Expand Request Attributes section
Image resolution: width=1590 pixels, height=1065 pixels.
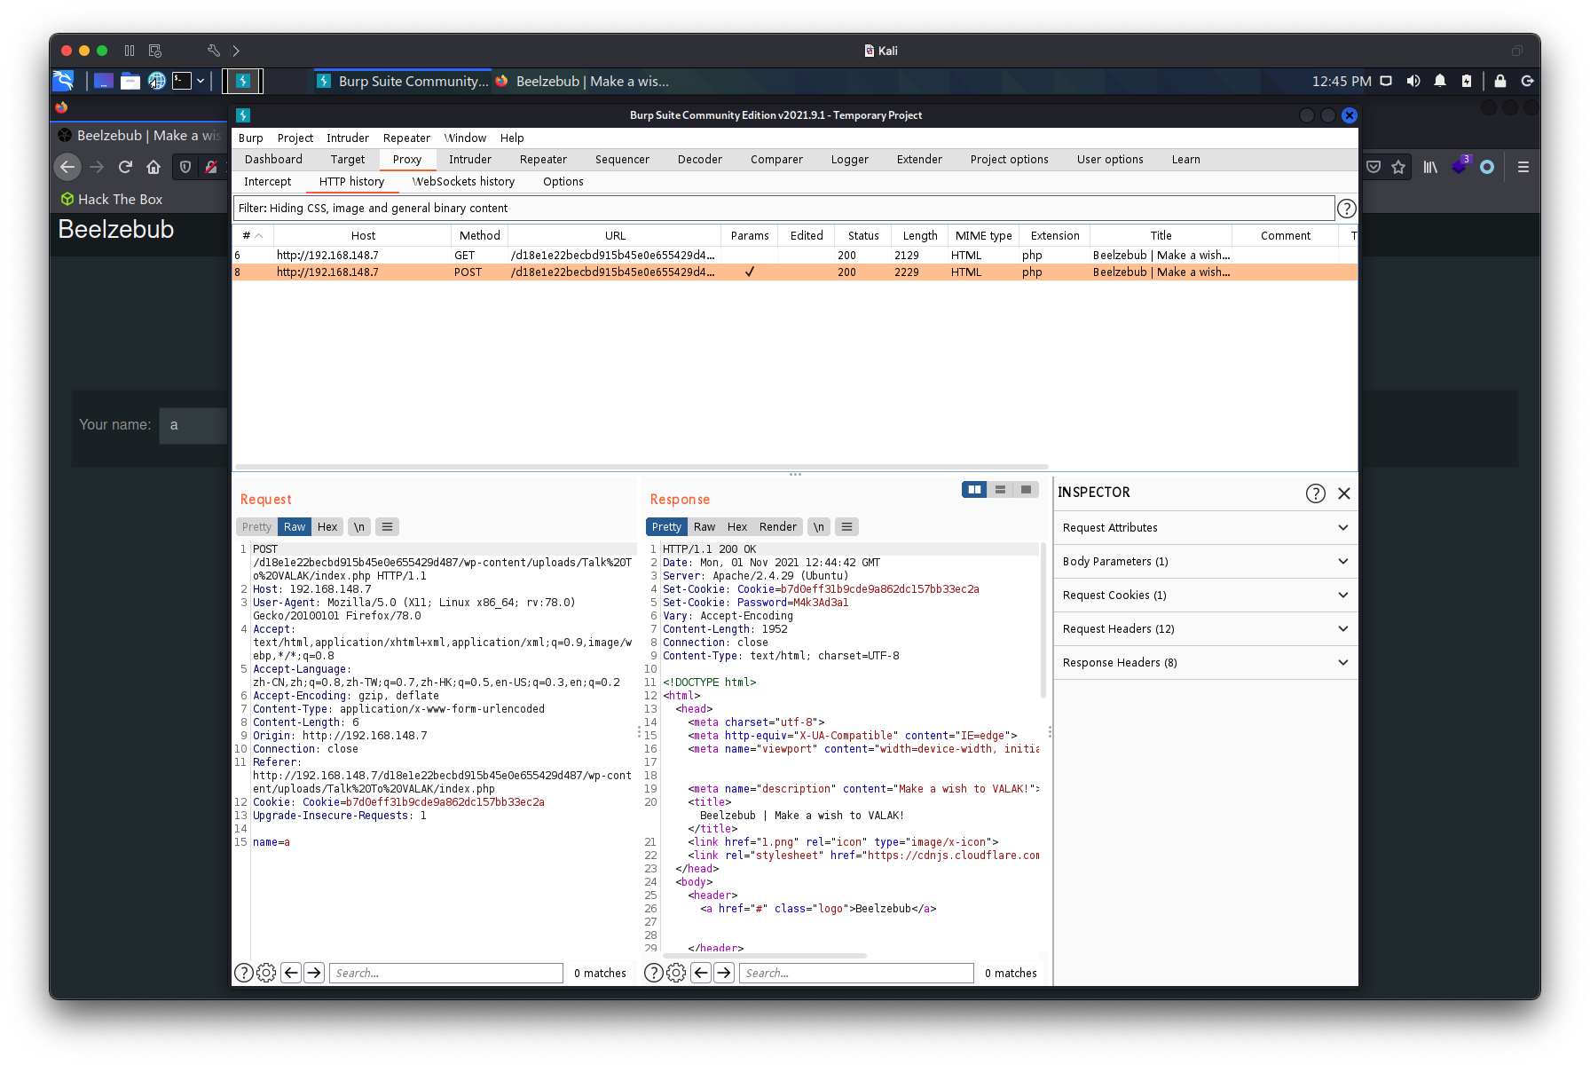[x=1205, y=528]
